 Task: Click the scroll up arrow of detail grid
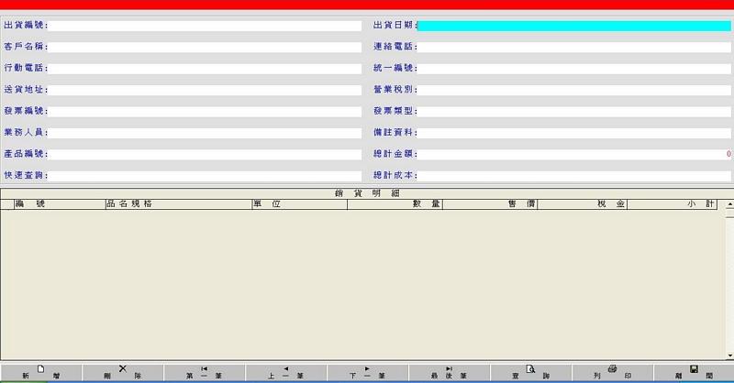point(729,204)
